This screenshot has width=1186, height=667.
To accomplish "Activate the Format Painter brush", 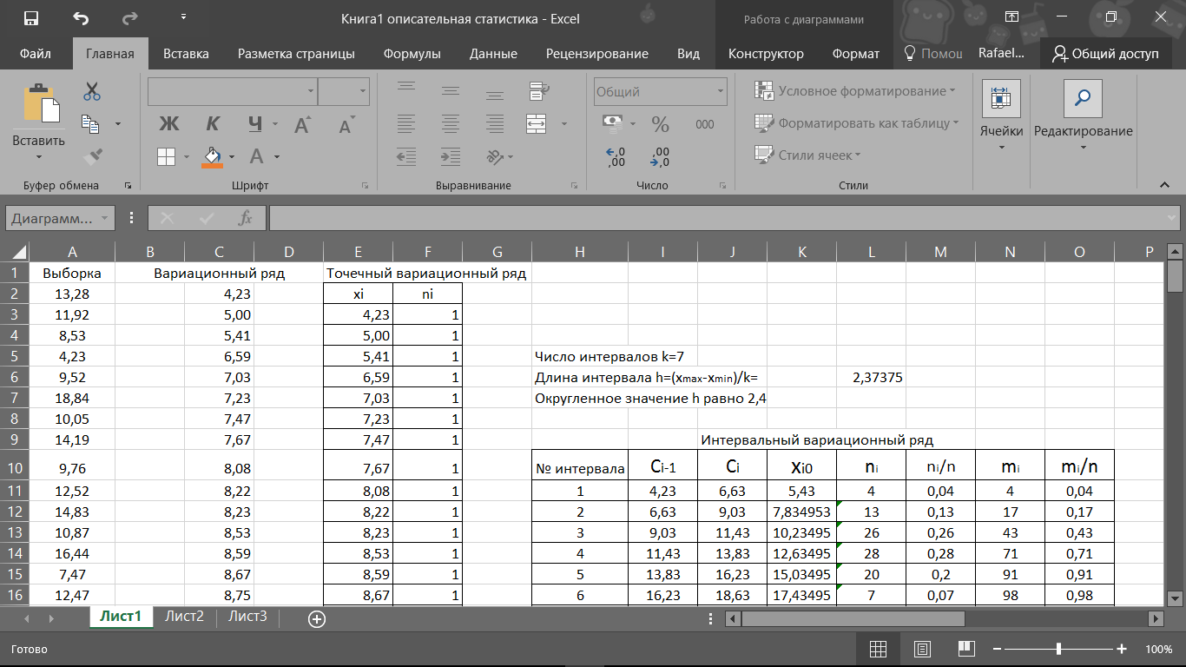I will (x=92, y=156).
